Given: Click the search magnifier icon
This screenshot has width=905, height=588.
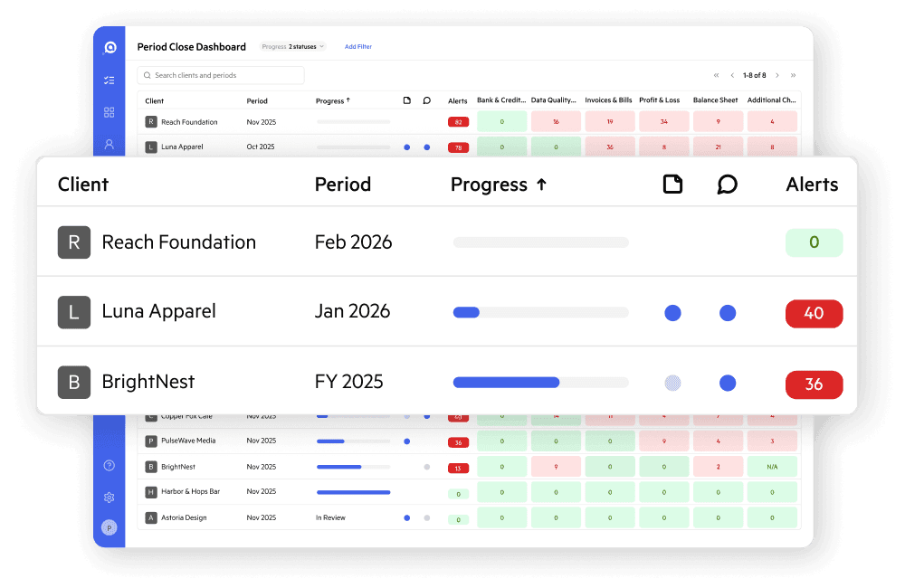Looking at the screenshot, I should pyautogui.click(x=148, y=75).
